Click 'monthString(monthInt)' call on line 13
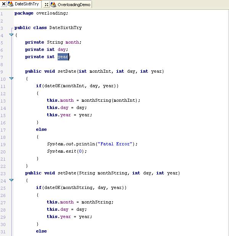Image resolution: width=229 pixels, height=236 pixels. point(110,100)
